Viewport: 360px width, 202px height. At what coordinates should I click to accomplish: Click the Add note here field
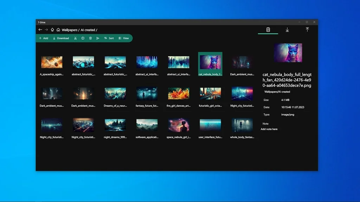270,129
